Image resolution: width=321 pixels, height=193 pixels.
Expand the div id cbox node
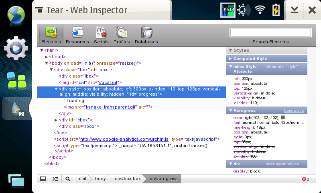[56, 120]
